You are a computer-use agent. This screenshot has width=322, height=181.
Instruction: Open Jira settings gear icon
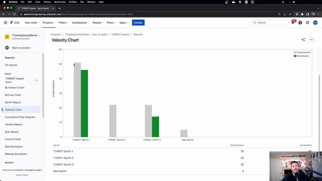(307, 23)
